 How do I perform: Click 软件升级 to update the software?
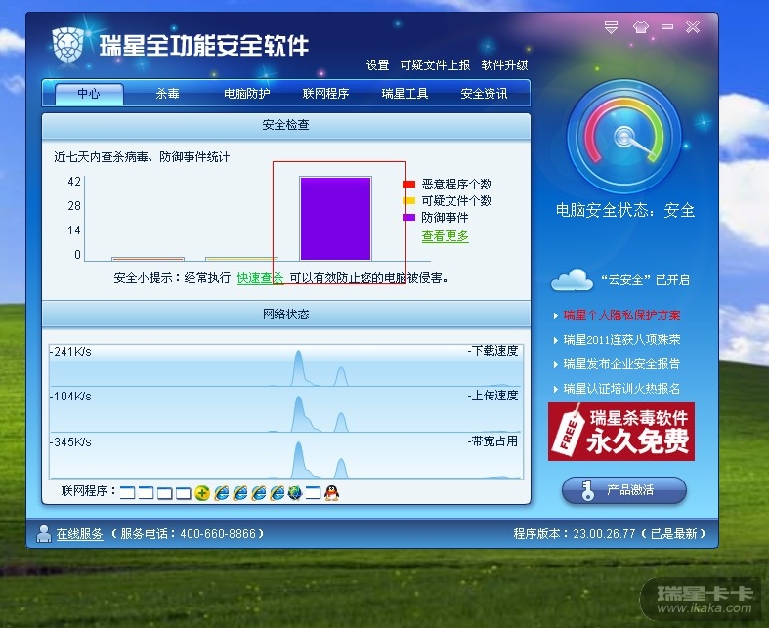coord(504,65)
